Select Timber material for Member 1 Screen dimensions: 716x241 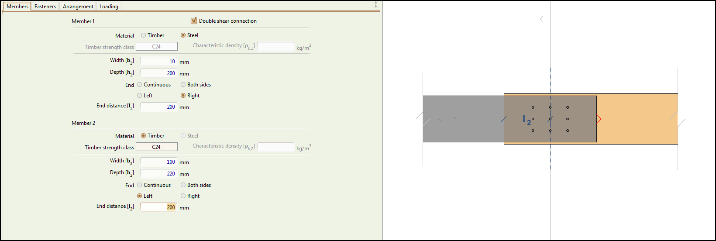[143, 35]
